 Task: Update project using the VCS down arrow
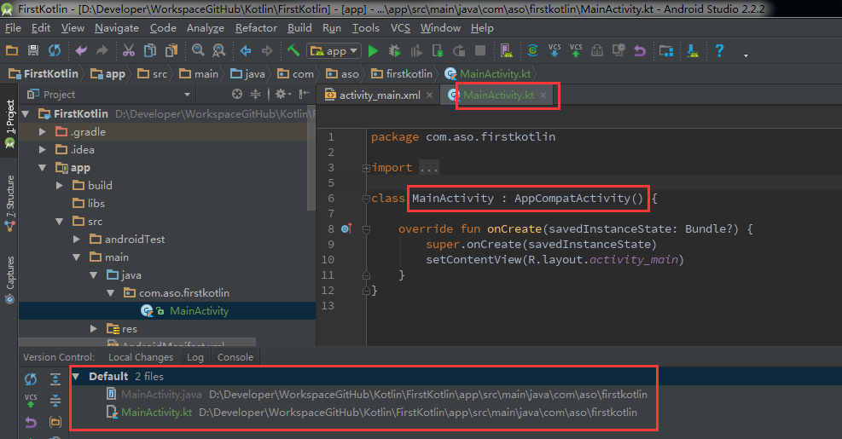555,51
